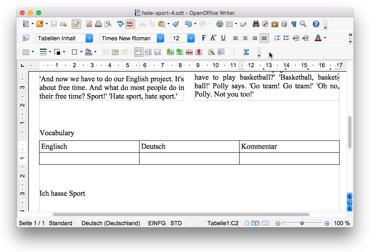Insert Sum formula in the cell
Viewport: 370px width, 252px height.
[246, 52]
